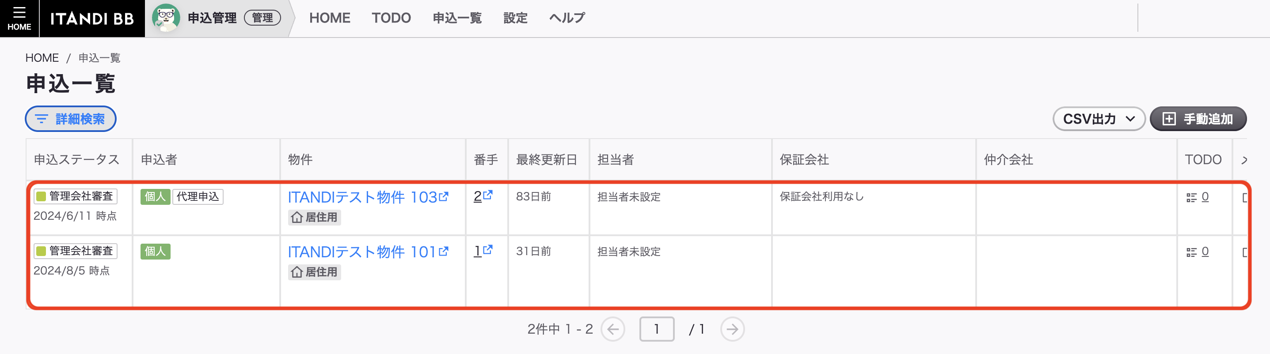Click HOME in the breadcrumb
Viewport: 1270px width, 354px height.
coord(42,58)
